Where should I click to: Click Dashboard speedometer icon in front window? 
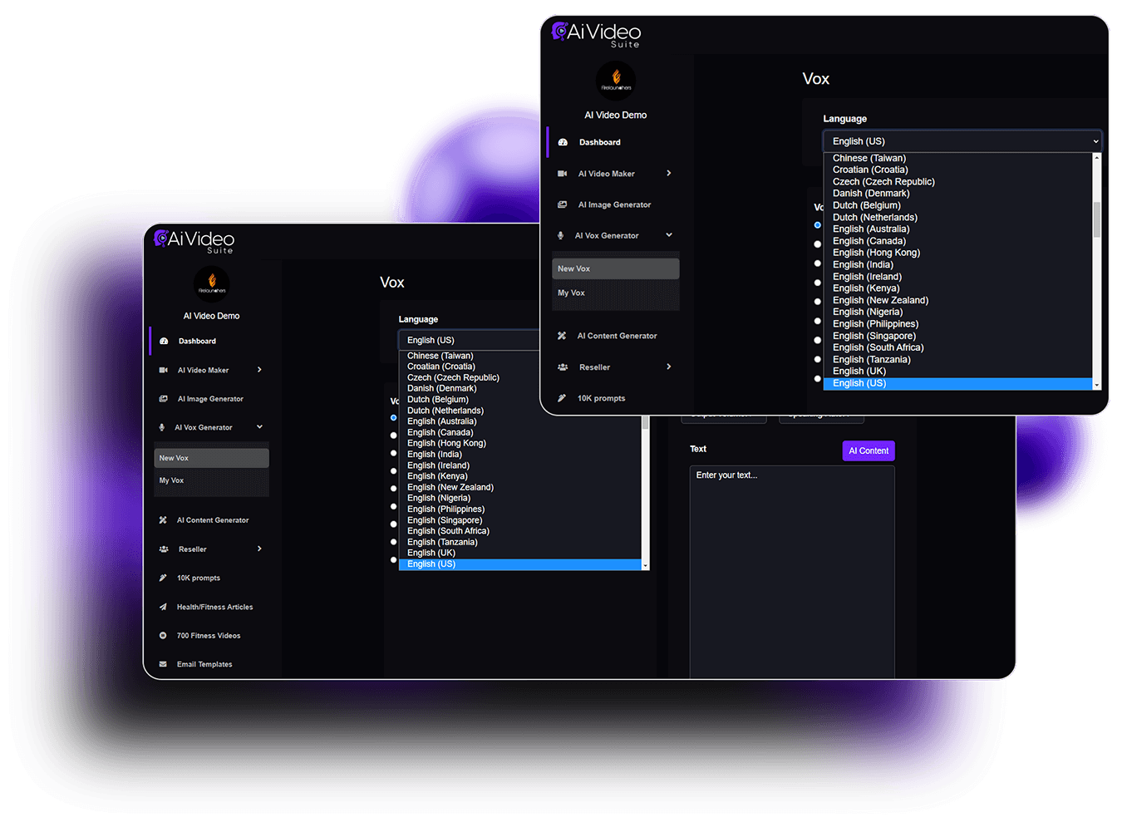[x=563, y=142]
